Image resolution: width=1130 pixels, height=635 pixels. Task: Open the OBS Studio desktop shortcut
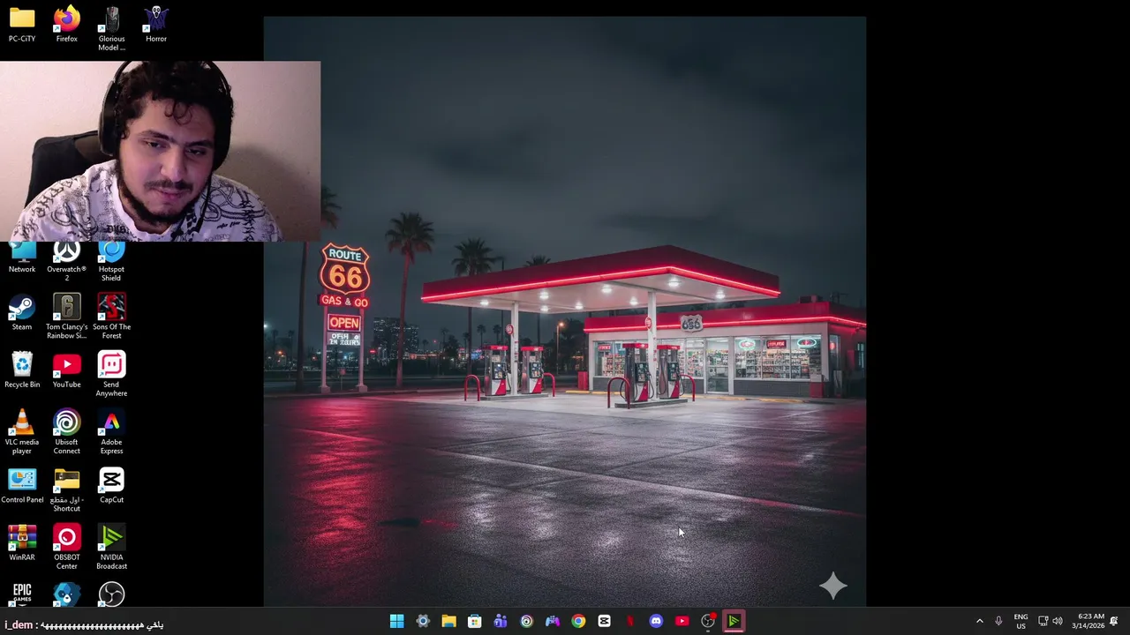tap(111, 594)
